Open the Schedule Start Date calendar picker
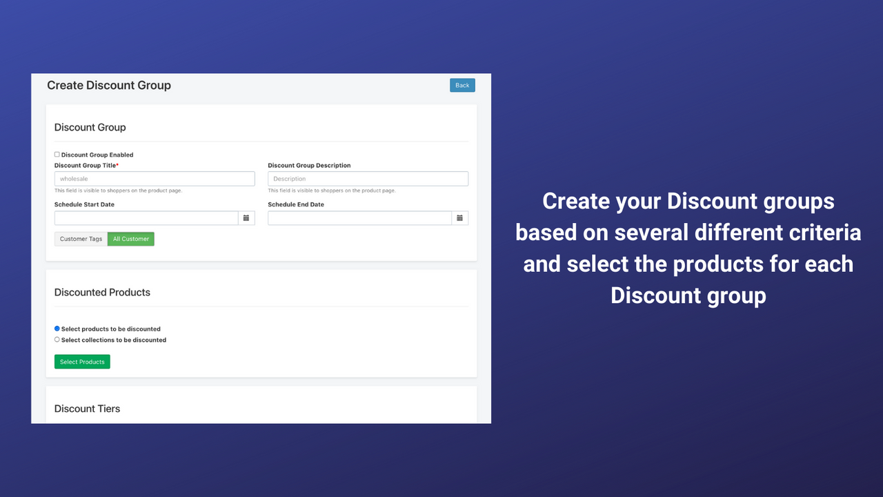The width and height of the screenshot is (883, 497). click(246, 217)
